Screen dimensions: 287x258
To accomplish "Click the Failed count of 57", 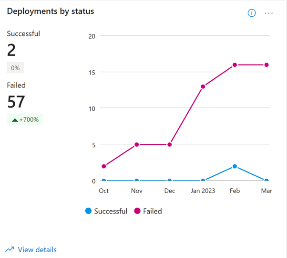I will (x=16, y=102).
